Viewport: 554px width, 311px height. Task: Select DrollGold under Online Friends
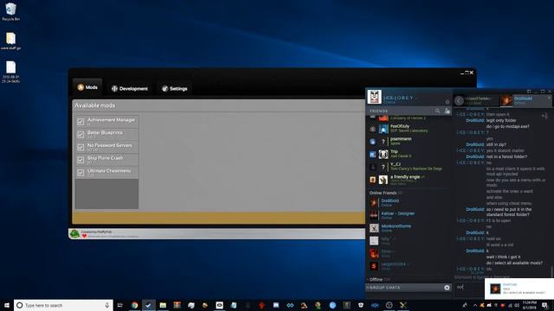tap(409, 203)
